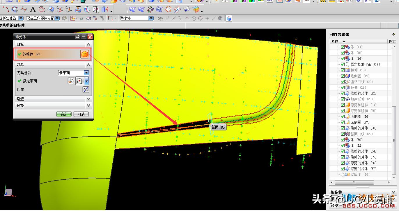399x211 pixels.
Task: Click the blue shaded cube icon on selection bar
Action: (229, 19)
